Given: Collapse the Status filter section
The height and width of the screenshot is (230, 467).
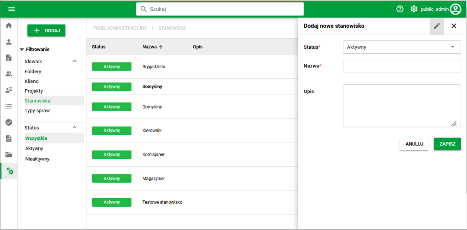Looking at the screenshot, I should coord(75,128).
